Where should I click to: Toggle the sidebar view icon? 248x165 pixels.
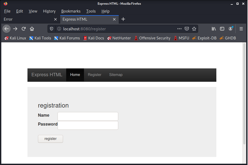point(222,29)
